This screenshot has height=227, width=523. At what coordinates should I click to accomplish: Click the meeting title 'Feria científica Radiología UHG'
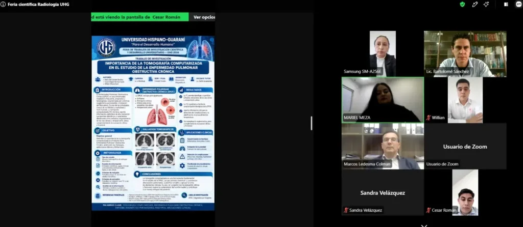click(x=39, y=4)
